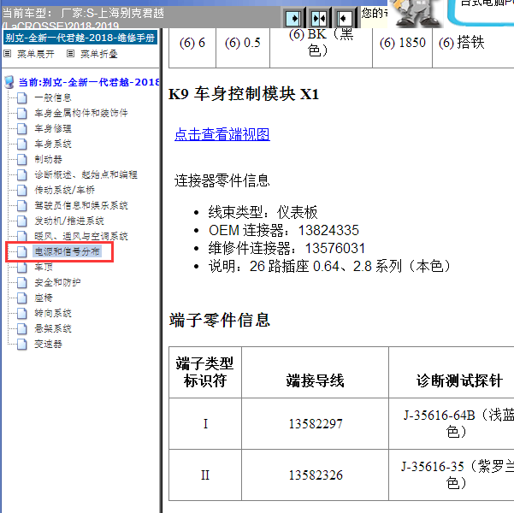
Task: Open the 暖风、通风与空调系统 section
Action: tap(81, 236)
